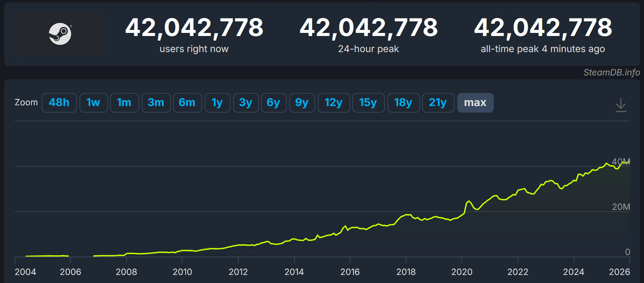This screenshot has width=644, height=283.
Task: Click the 2010 x-axis label
Action: tap(182, 272)
